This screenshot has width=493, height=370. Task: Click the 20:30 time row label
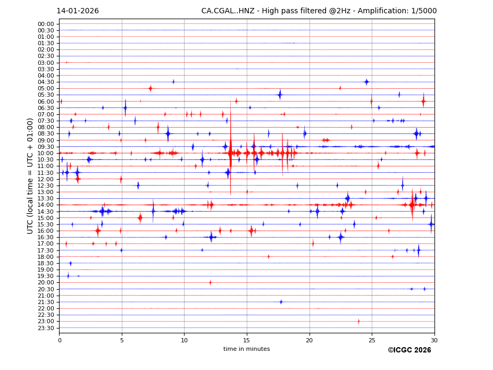click(45, 289)
